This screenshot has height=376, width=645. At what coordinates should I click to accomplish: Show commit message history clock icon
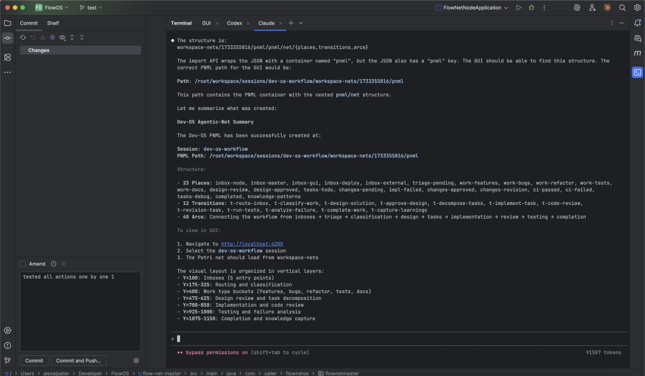point(54,263)
